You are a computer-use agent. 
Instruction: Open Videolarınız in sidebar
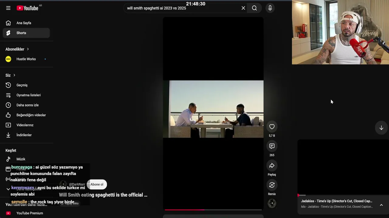26,125
